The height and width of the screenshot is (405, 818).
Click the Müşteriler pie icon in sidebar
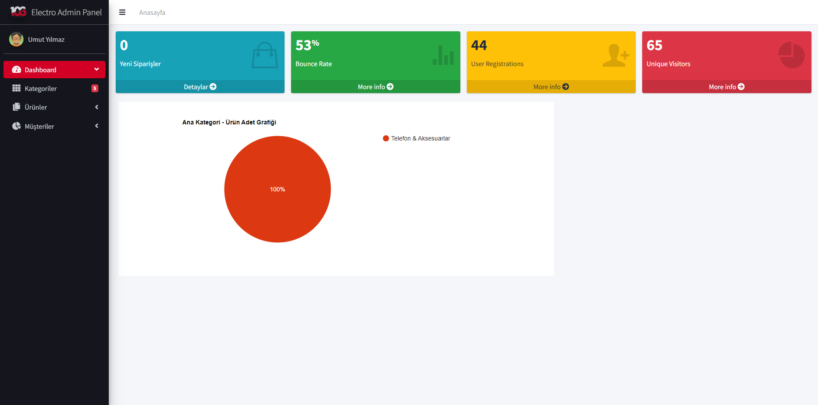pyautogui.click(x=17, y=126)
